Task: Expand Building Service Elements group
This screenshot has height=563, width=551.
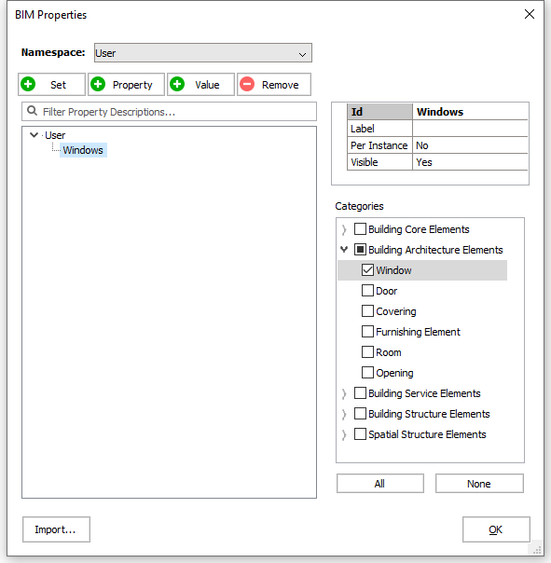Action: tap(344, 393)
